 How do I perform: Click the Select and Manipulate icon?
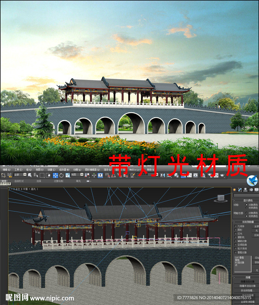click(94, 175)
